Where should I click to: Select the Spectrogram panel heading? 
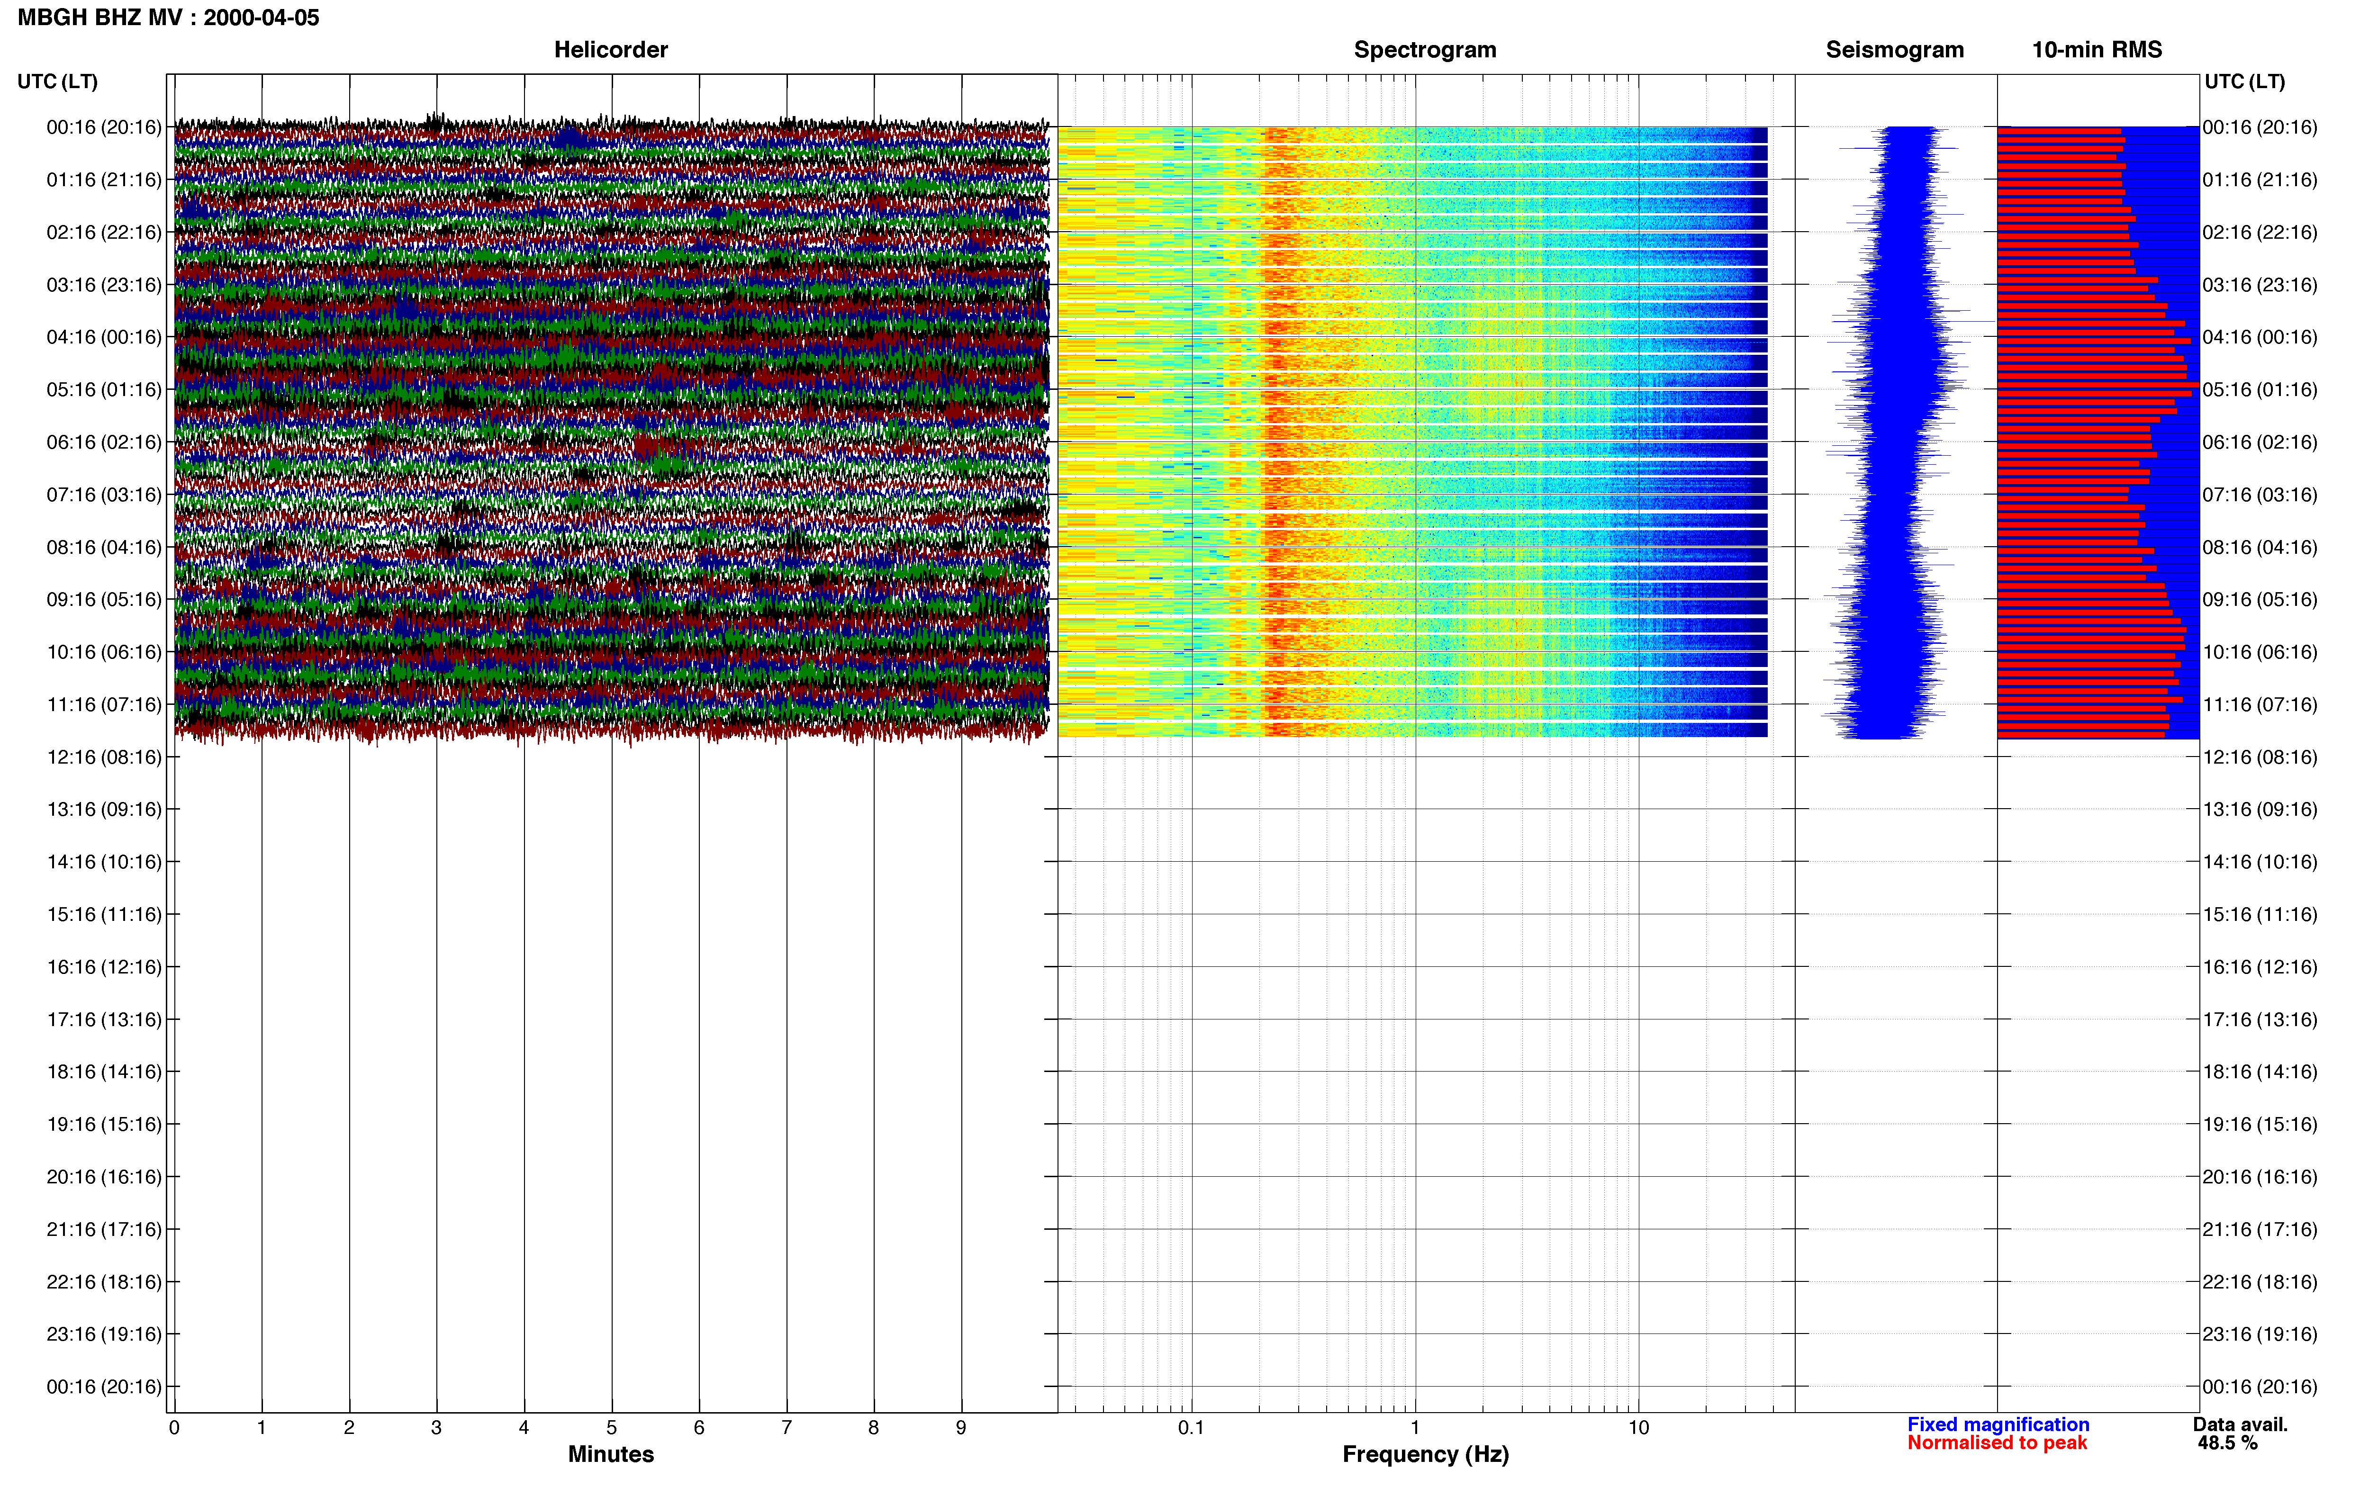(1425, 50)
